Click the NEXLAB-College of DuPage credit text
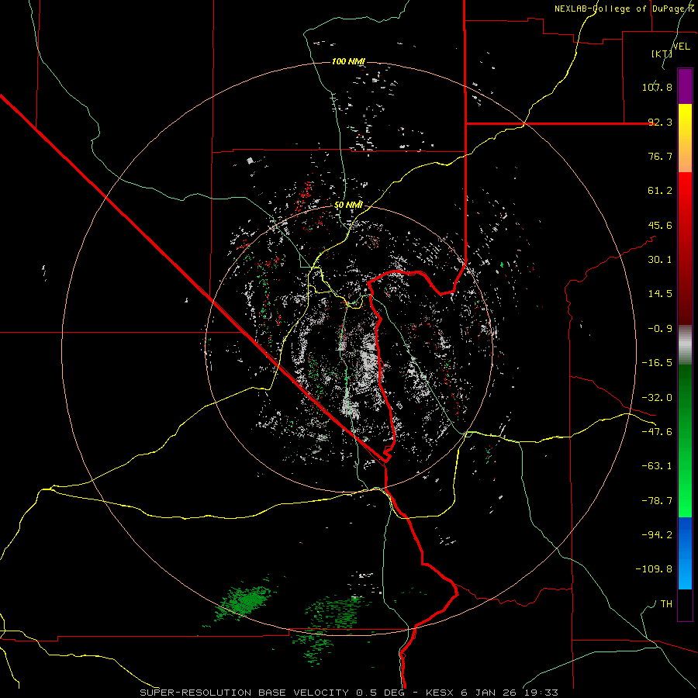698x698 pixels. (624, 9)
